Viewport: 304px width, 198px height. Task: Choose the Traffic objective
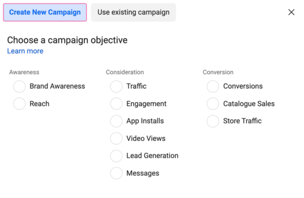point(116,86)
